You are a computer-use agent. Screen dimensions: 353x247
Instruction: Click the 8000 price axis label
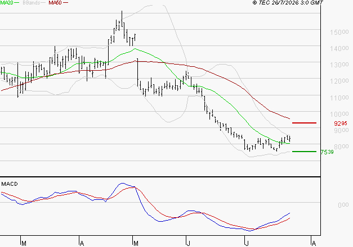point(341,147)
